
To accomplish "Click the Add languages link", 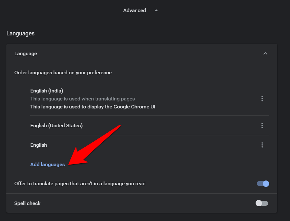I will [x=47, y=165].
